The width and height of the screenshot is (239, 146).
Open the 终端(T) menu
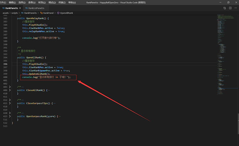tap(62, 2)
